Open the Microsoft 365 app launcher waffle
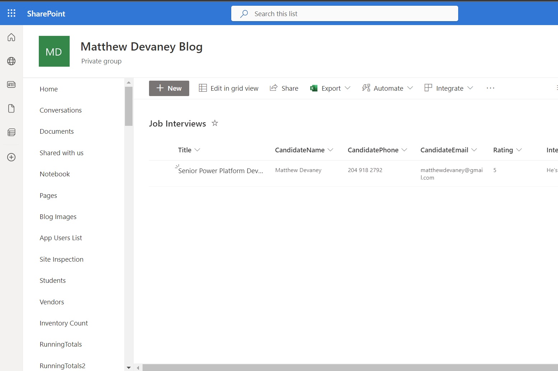 tap(11, 13)
